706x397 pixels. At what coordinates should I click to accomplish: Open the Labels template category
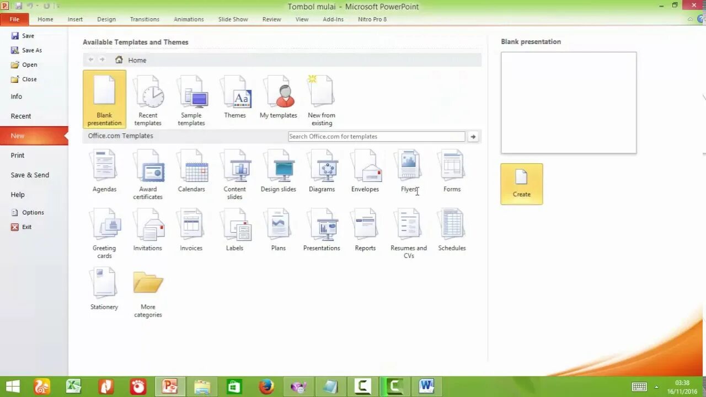click(235, 230)
